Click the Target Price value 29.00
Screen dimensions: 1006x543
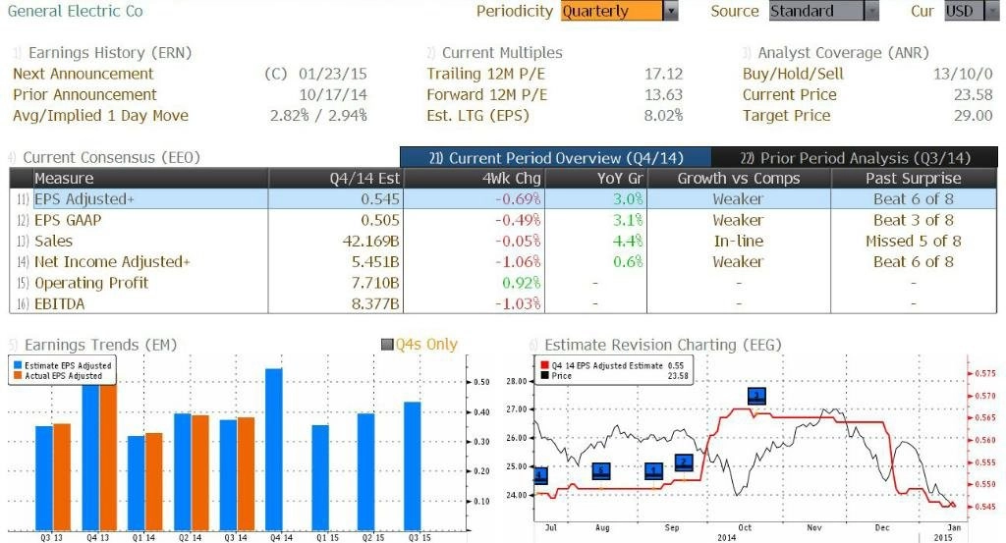coord(974,116)
